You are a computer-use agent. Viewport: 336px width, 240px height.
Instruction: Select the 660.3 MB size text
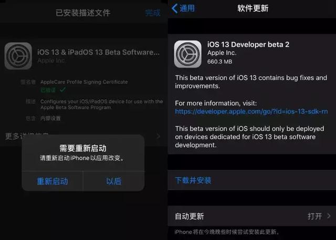(x=219, y=62)
